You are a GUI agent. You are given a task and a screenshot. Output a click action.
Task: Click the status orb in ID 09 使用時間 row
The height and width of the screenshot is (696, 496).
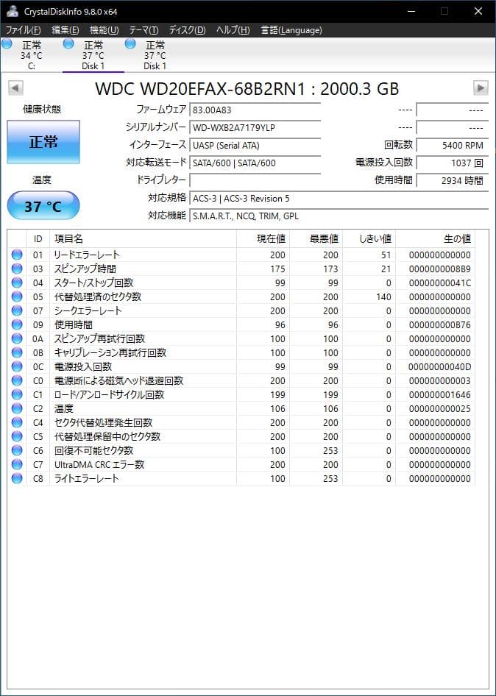[17, 324]
